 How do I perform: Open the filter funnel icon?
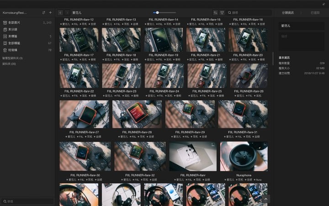tap(222, 13)
